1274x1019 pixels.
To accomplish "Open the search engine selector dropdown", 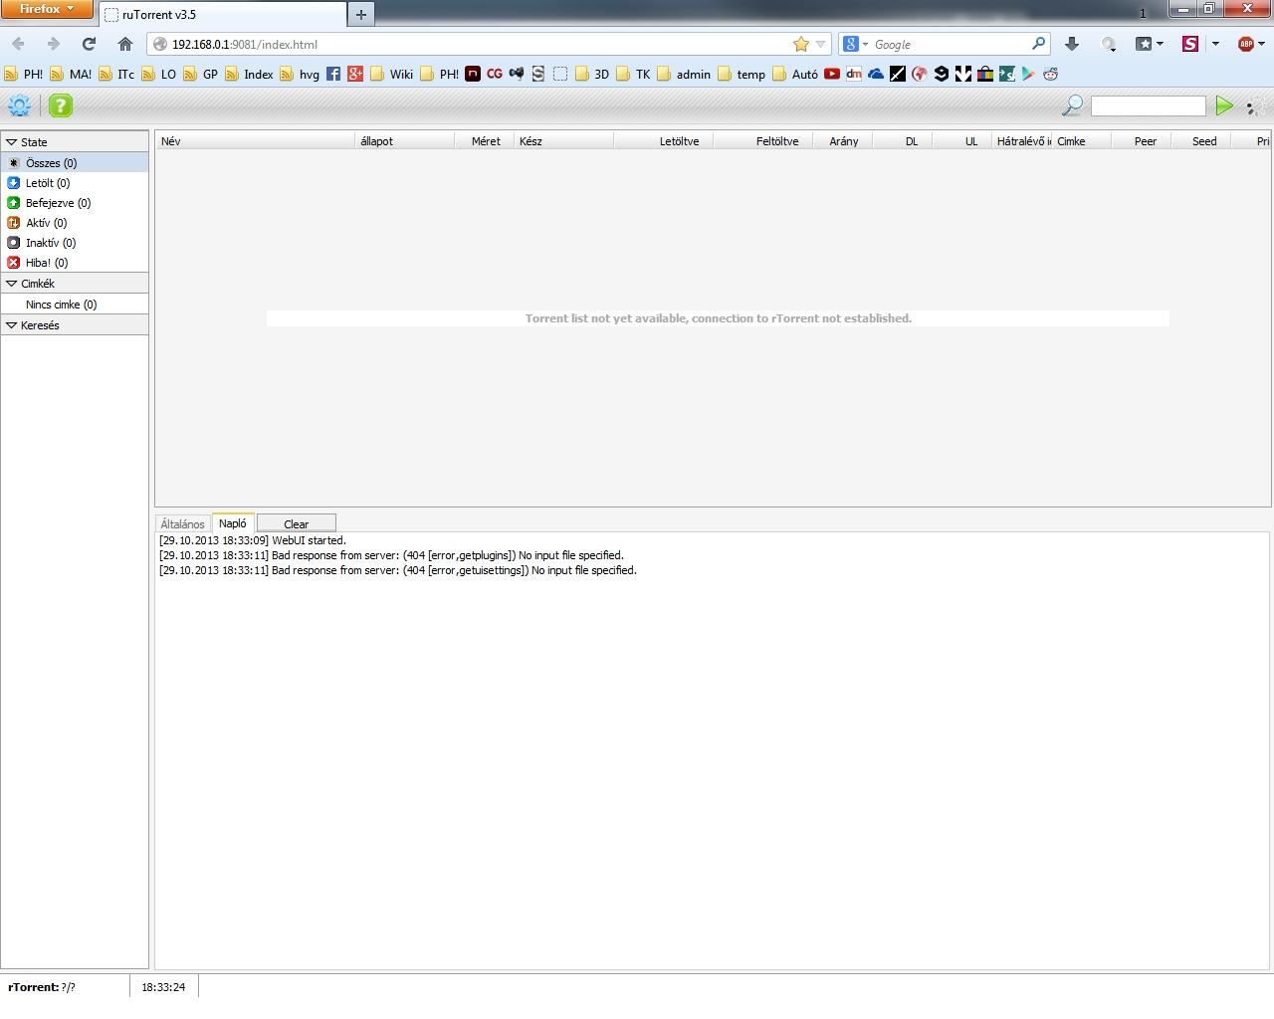I will coord(856,44).
